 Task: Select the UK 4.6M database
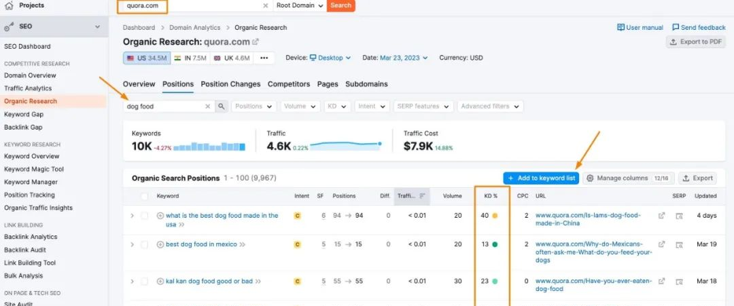pos(231,58)
